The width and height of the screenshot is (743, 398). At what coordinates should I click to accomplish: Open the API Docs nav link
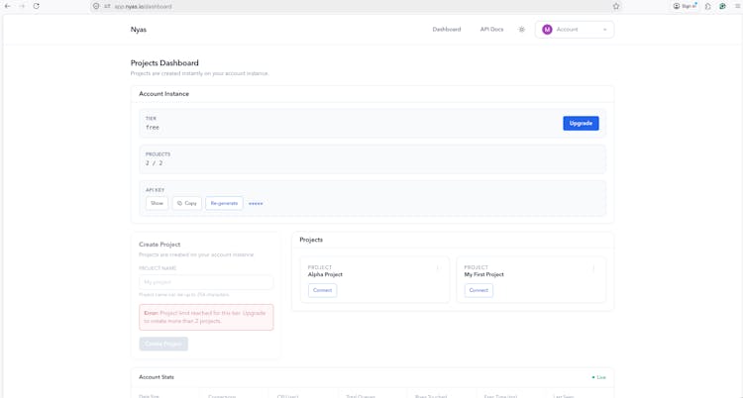click(491, 30)
